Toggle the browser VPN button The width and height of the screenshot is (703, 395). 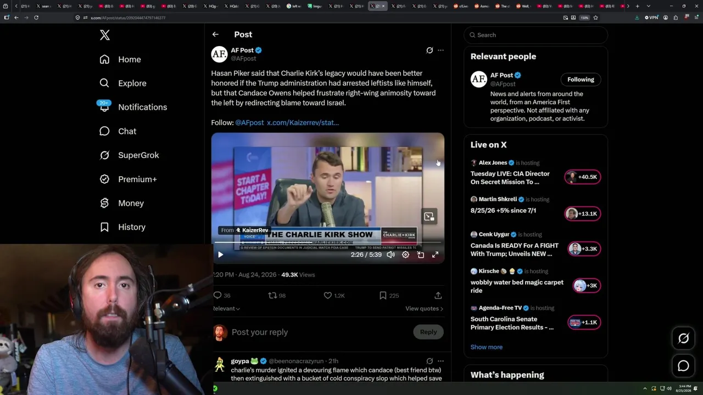(651, 18)
